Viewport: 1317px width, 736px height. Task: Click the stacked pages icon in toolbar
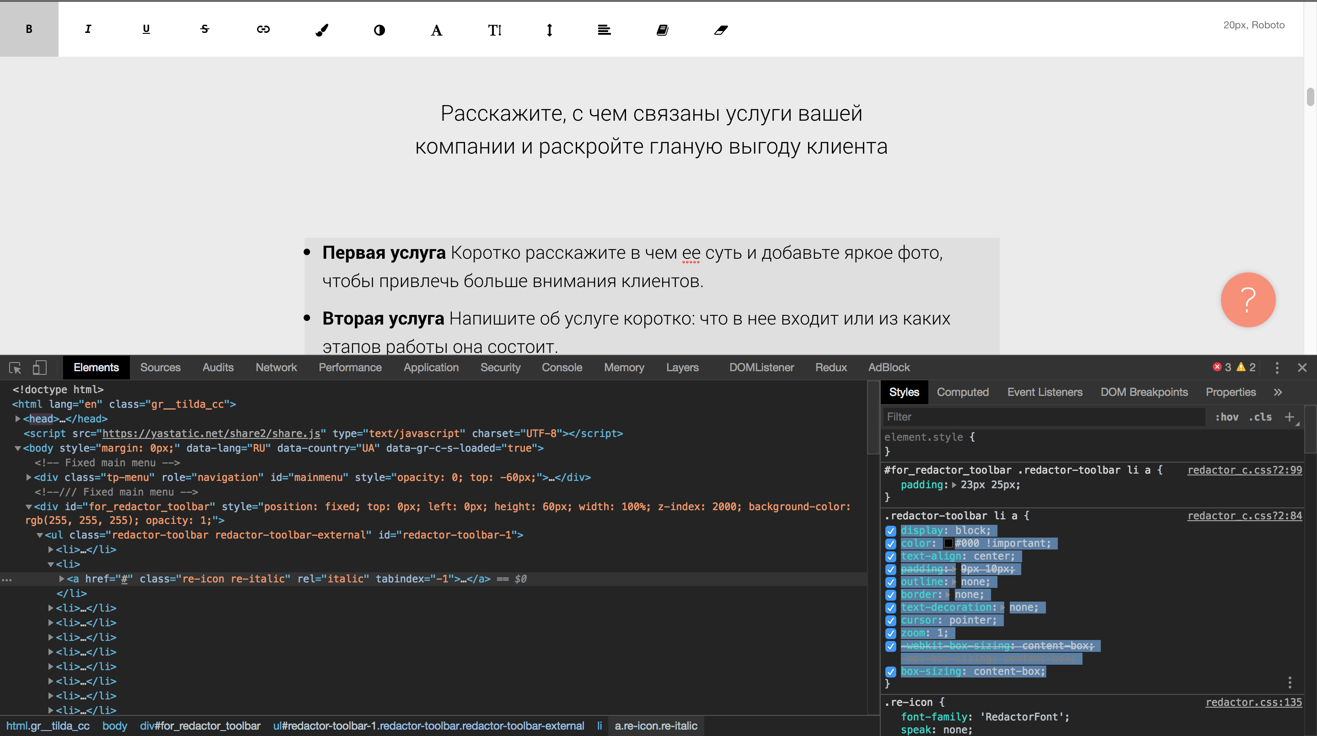[x=662, y=30]
